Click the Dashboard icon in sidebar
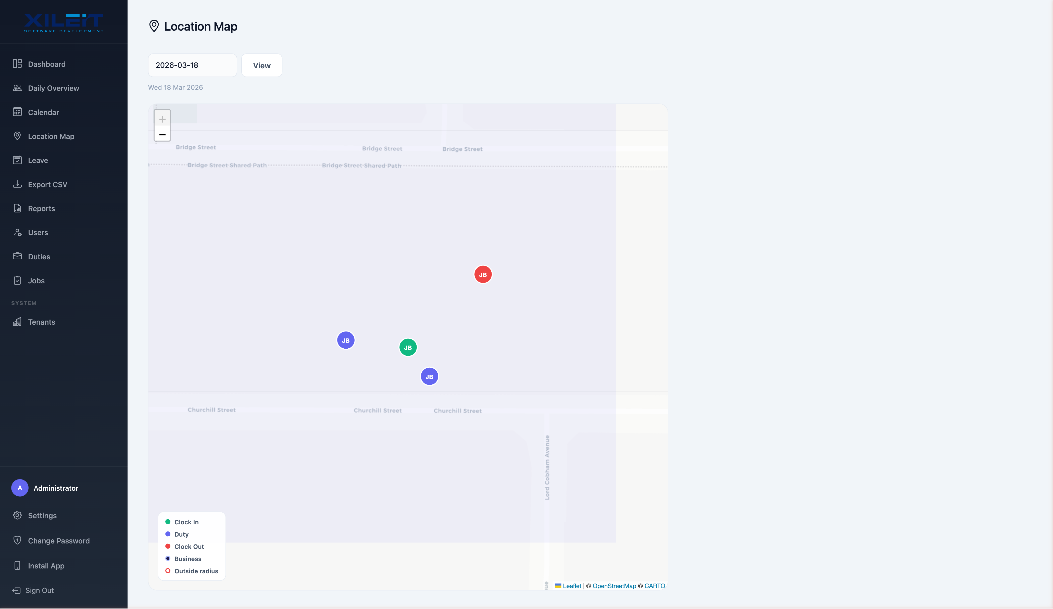The image size is (1053, 609). point(17,64)
